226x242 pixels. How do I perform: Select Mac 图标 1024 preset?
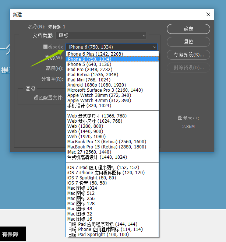pos(112,188)
